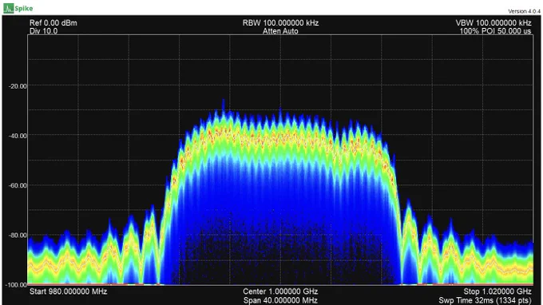Click the '100% POI 50.000 us' text
The width and height of the screenshot is (543, 305).
point(495,31)
